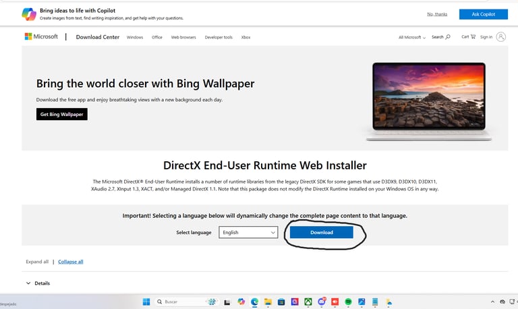Click the blue Download button
The image size is (518, 309).
[322, 232]
